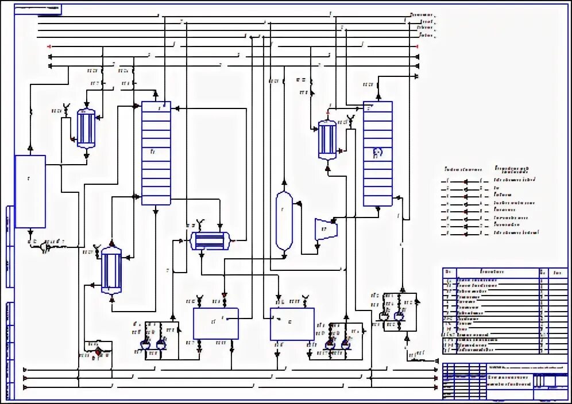This screenshot has height=404, width=572.
Task: Select the bottom-center left rectangular tank
Action: 215,324
